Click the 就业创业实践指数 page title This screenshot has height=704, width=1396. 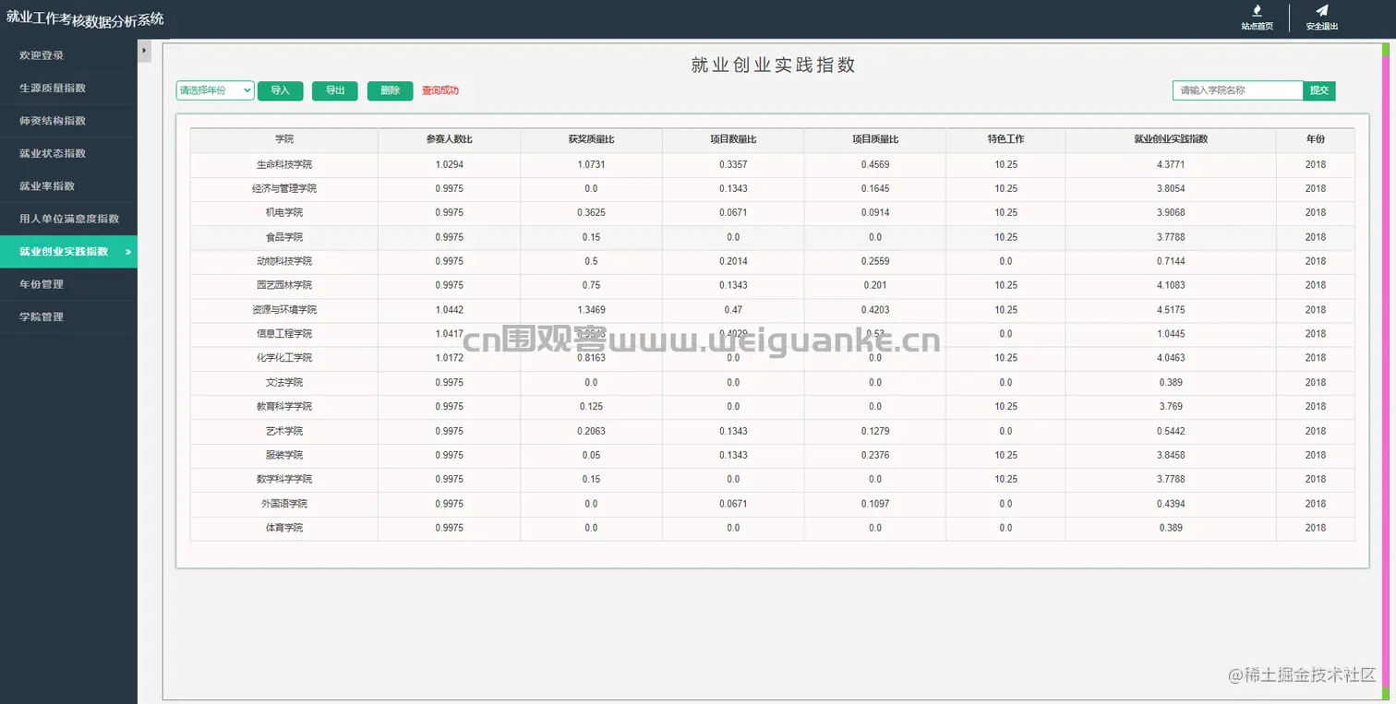(x=773, y=65)
